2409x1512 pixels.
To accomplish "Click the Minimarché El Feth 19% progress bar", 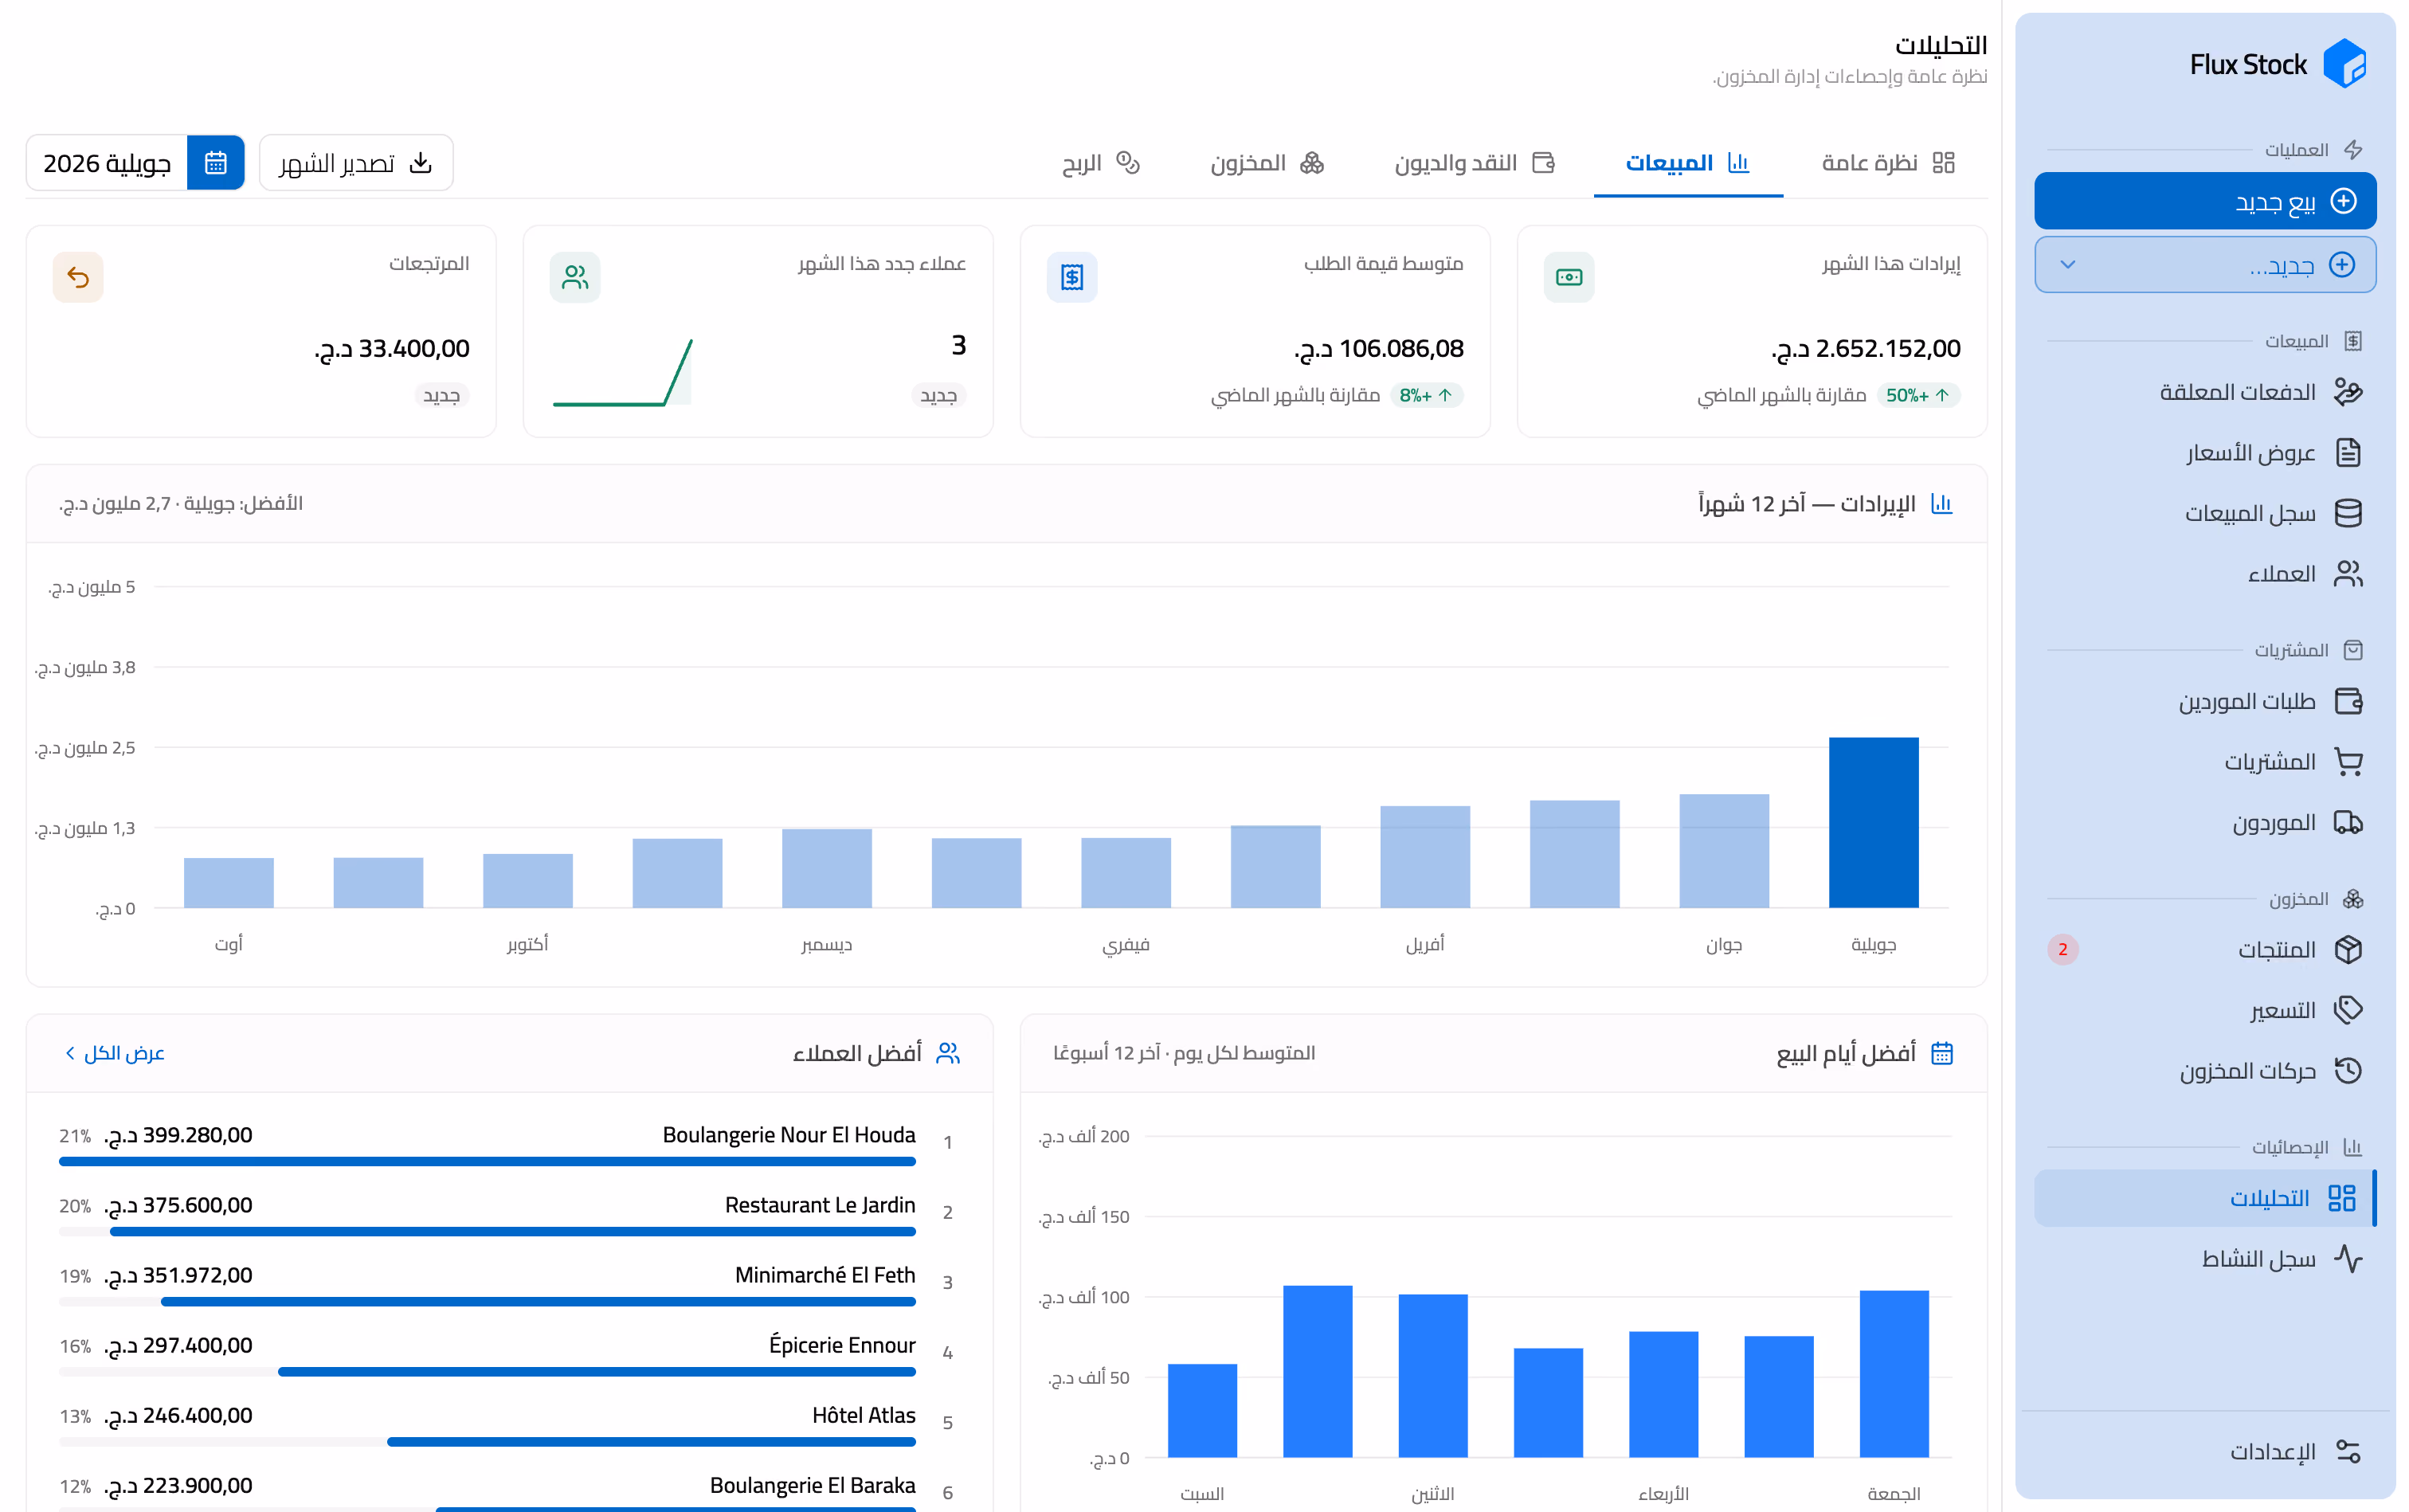I will pyautogui.click(x=487, y=1302).
